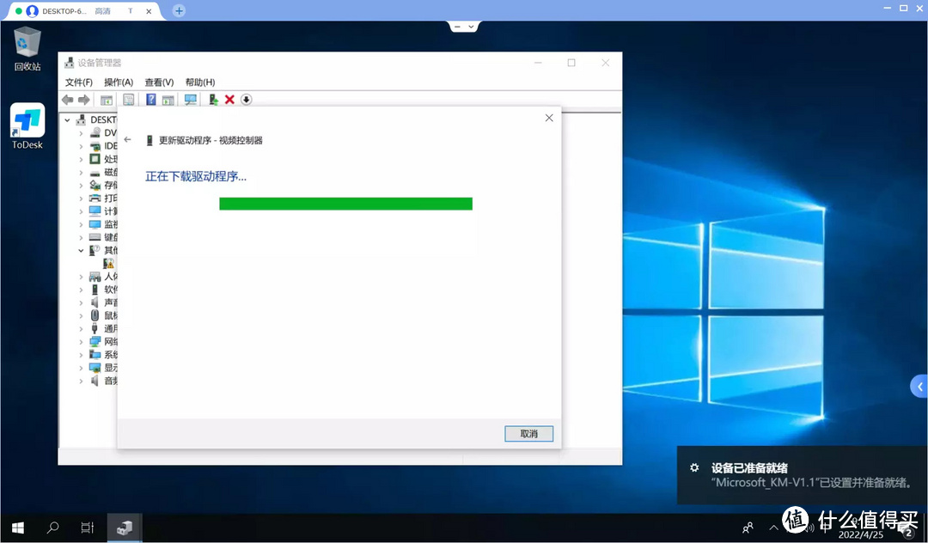Select the network adapter icon in the tree

pos(95,341)
